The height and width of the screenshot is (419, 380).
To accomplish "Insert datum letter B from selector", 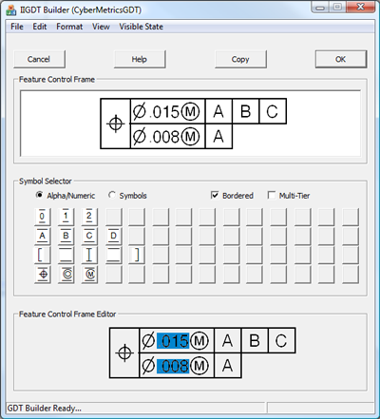I will (x=66, y=236).
